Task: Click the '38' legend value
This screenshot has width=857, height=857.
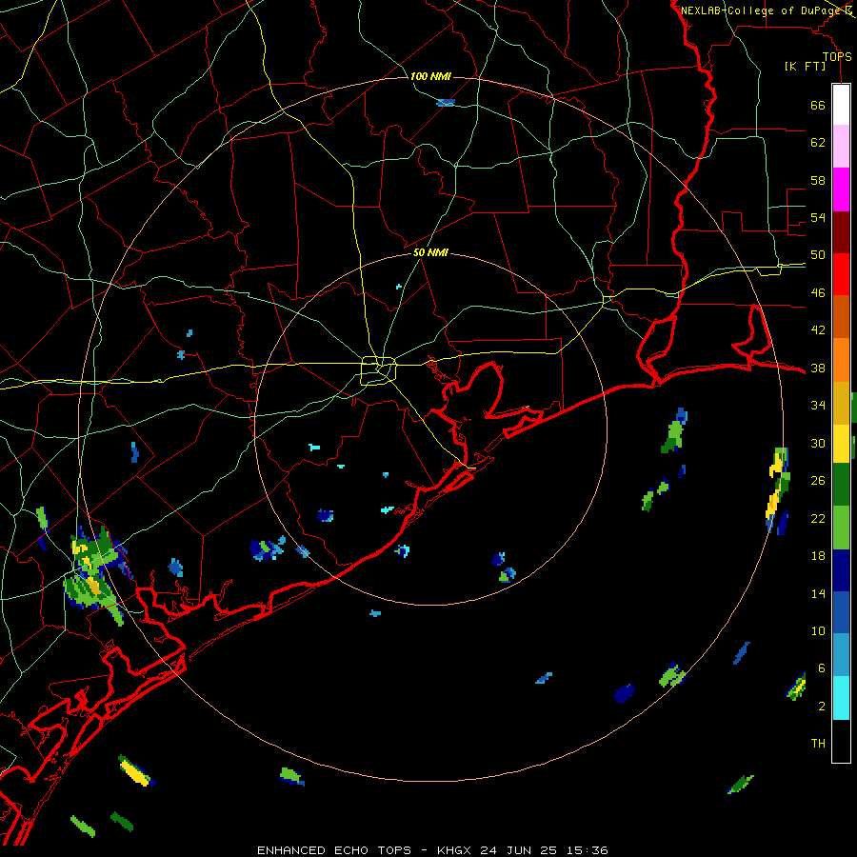Action: coord(818,368)
